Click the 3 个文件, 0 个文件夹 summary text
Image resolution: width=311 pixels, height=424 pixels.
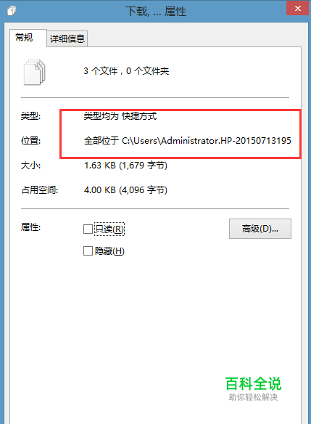pos(126,71)
